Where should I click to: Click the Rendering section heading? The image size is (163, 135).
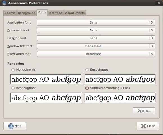[x=16, y=64]
